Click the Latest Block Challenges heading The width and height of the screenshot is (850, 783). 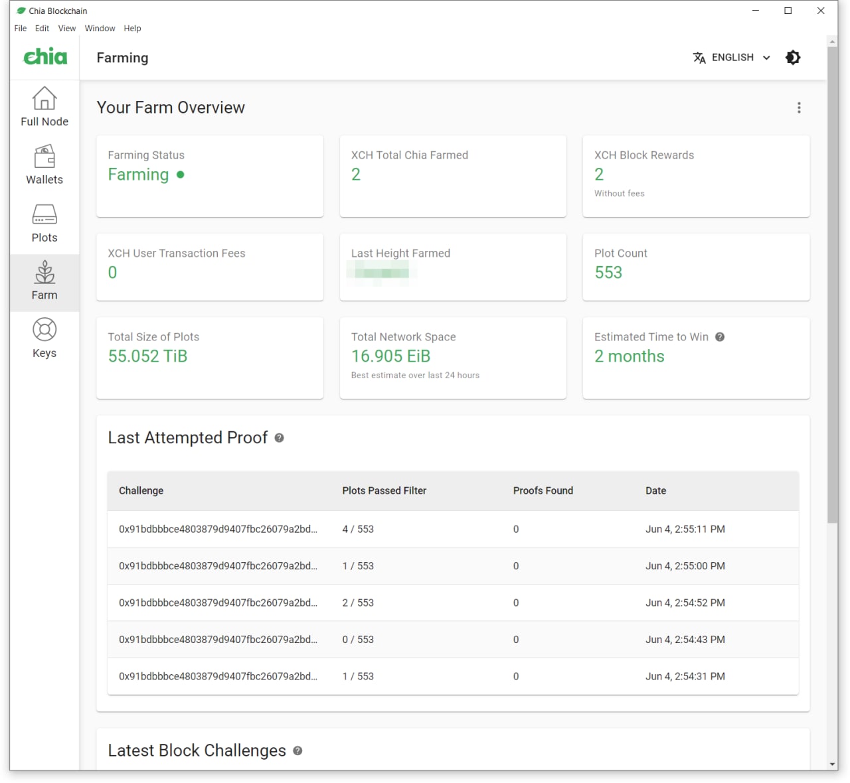[197, 750]
